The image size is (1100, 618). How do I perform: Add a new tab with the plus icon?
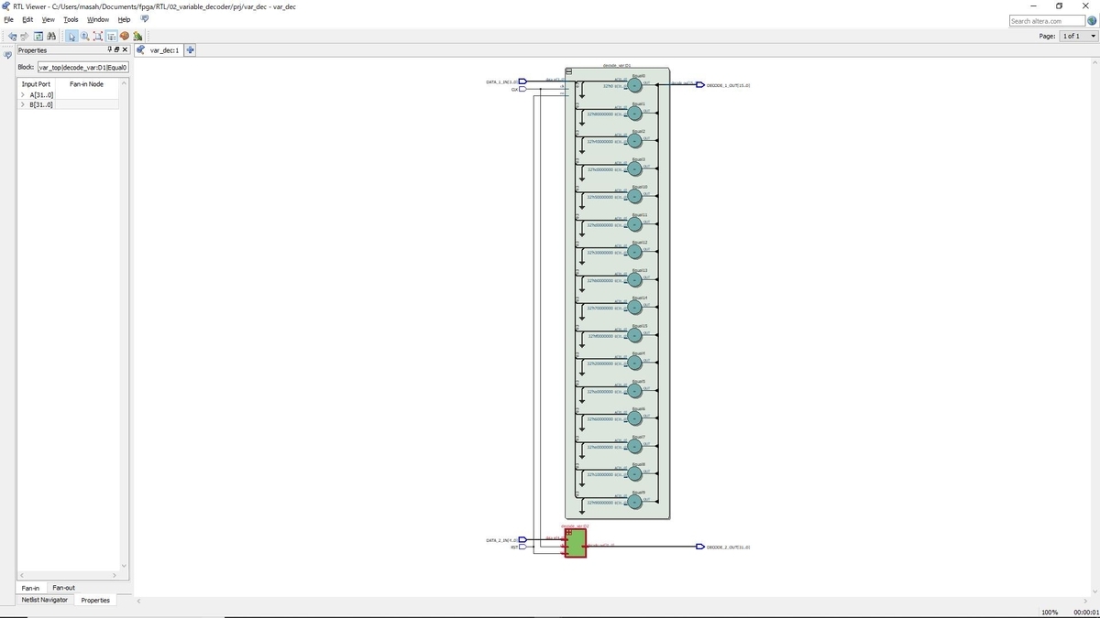[x=191, y=49]
